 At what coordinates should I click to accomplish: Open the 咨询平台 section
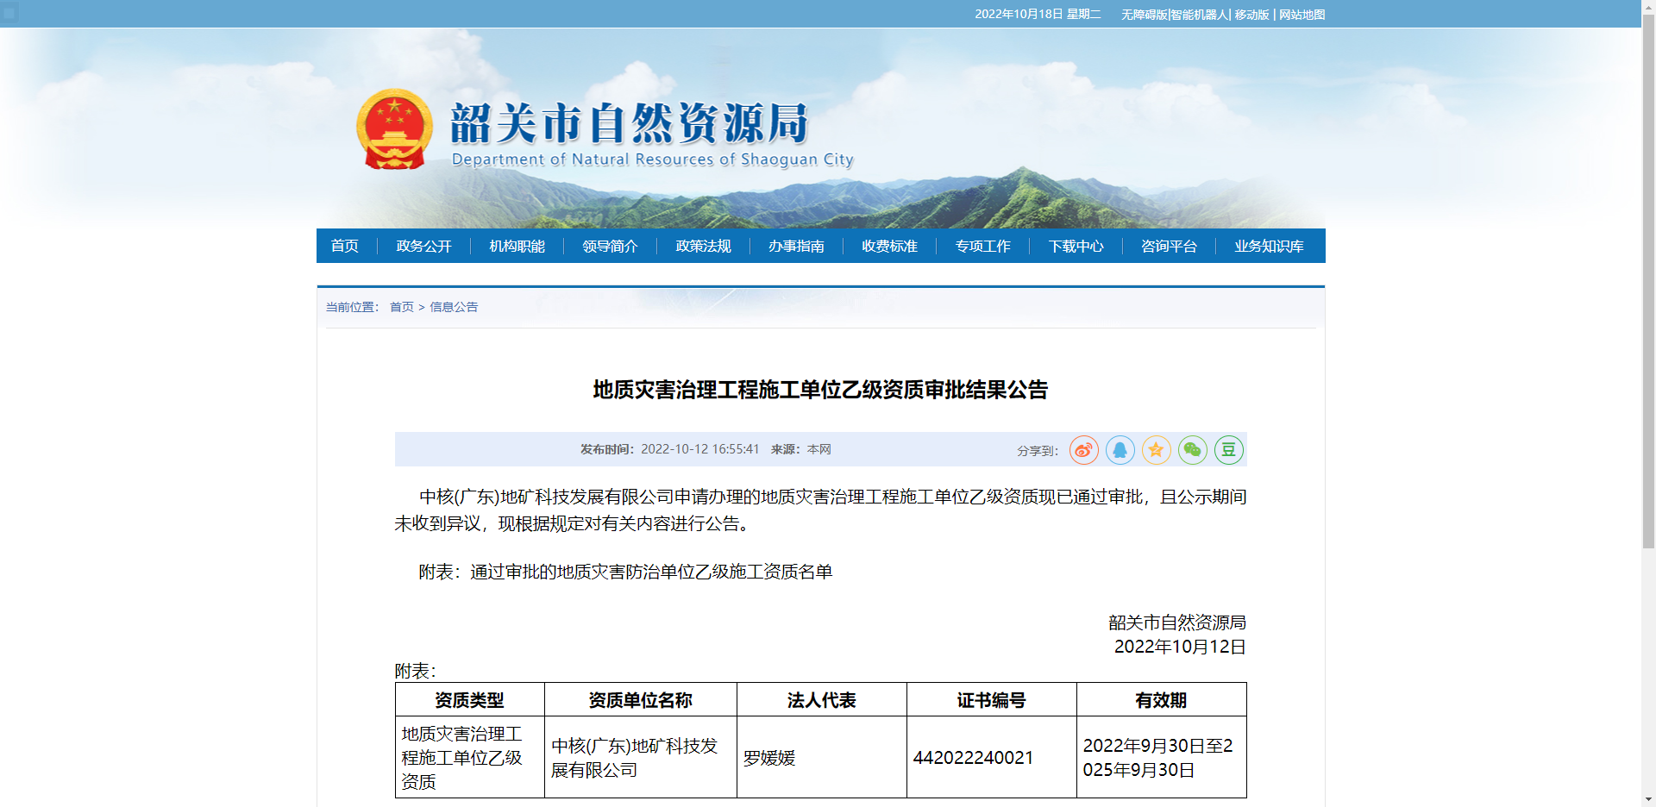pyautogui.click(x=1169, y=246)
